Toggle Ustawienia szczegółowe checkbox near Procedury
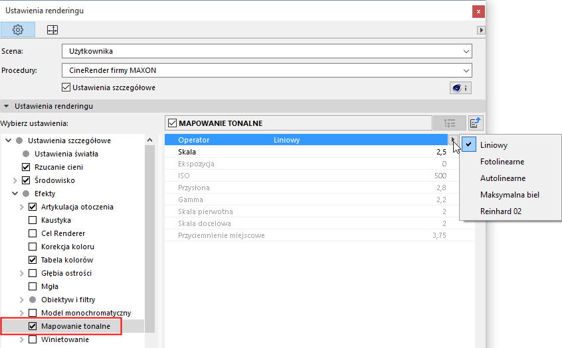The image size is (562, 348). coord(66,87)
